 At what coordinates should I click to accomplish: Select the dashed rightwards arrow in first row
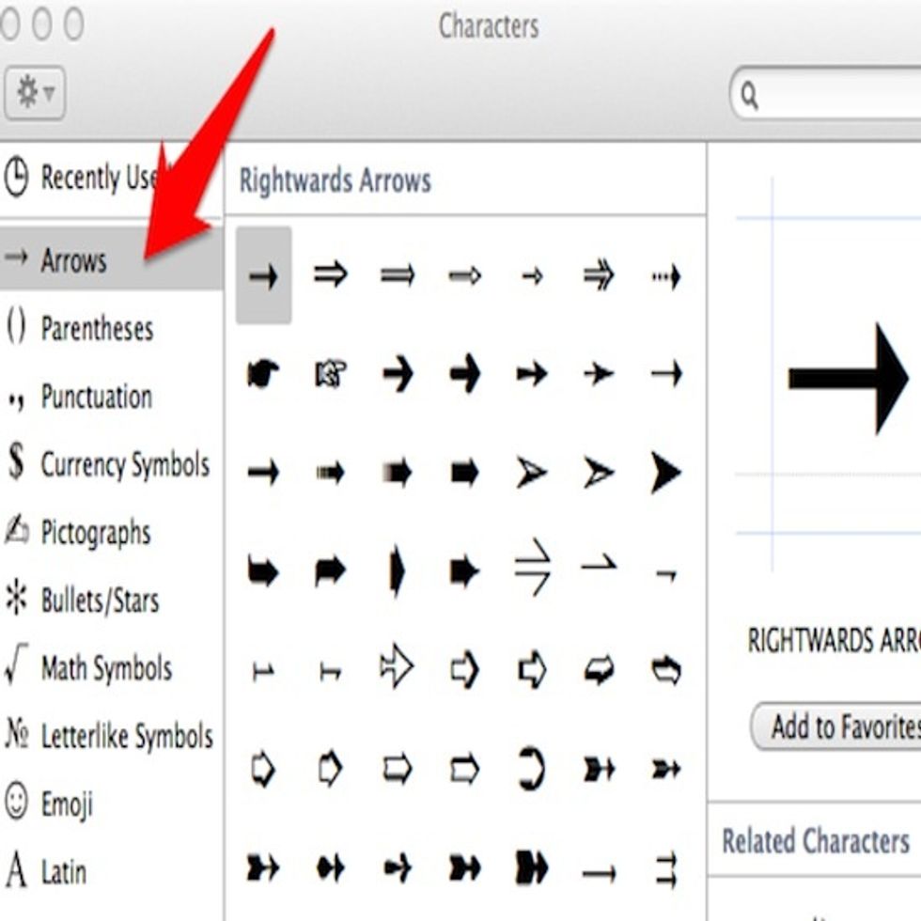[x=665, y=276]
